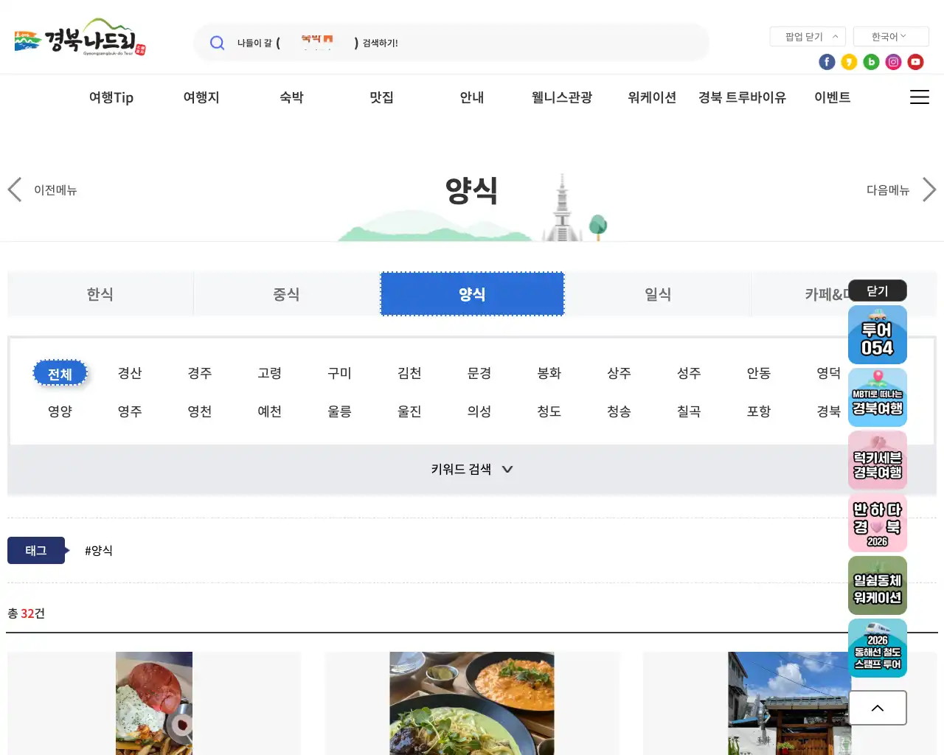Open the 경북 트루바이유 menu
The height and width of the screenshot is (755, 944).
pos(742,97)
